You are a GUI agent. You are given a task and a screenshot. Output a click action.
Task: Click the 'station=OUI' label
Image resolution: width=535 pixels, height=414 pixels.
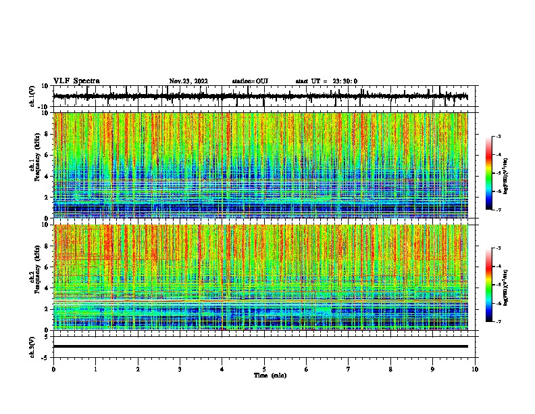pyautogui.click(x=250, y=81)
